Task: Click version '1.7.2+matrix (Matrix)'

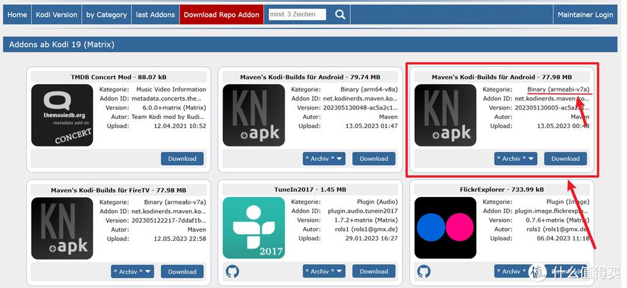Action: [x=366, y=220]
